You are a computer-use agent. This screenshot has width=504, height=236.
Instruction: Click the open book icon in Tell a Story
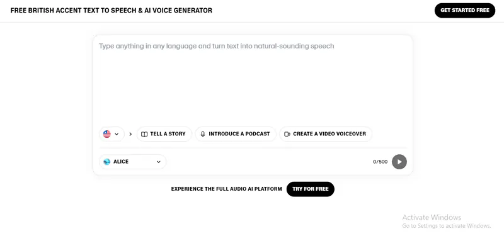pyautogui.click(x=144, y=134)
